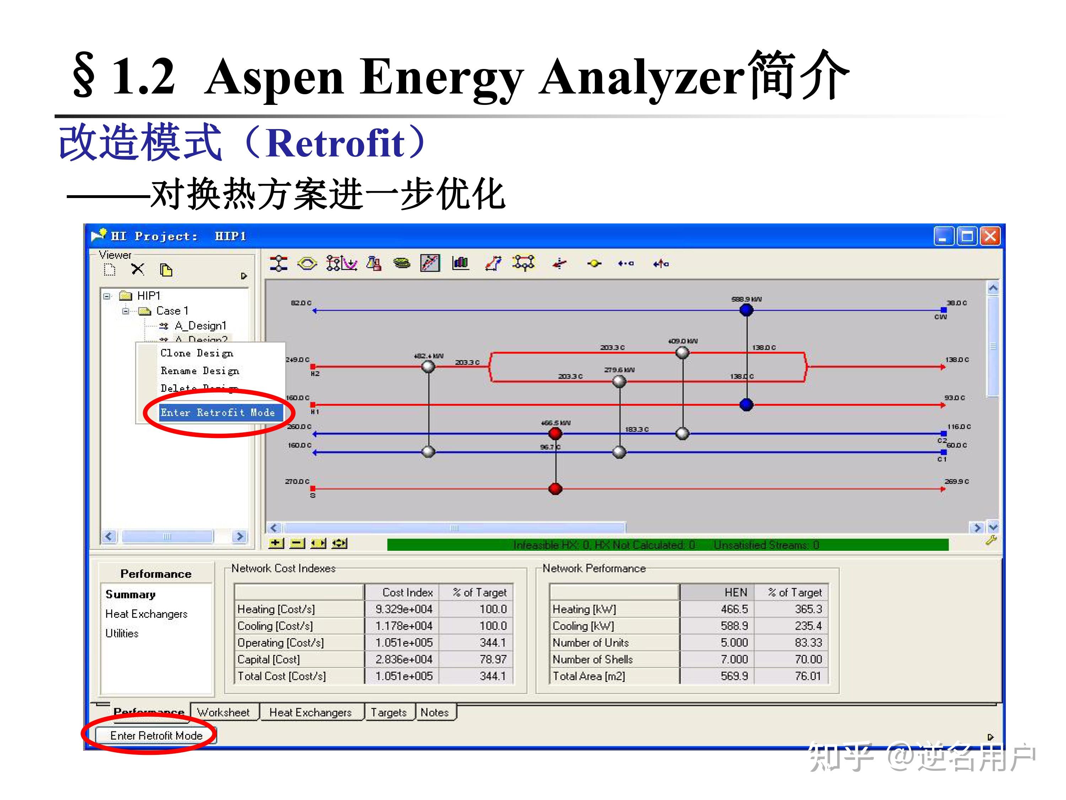Toggle the highlighted curves chart icon
The height and width of the screenshot is (800, 1066).
pyautogui.click(x=430, y=263)
